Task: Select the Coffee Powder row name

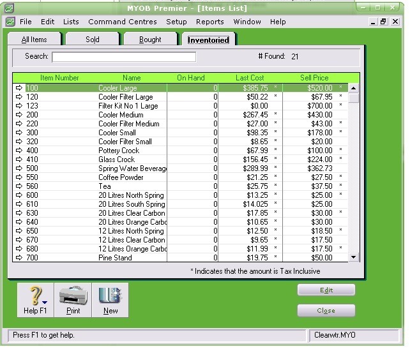Action: 121,177
